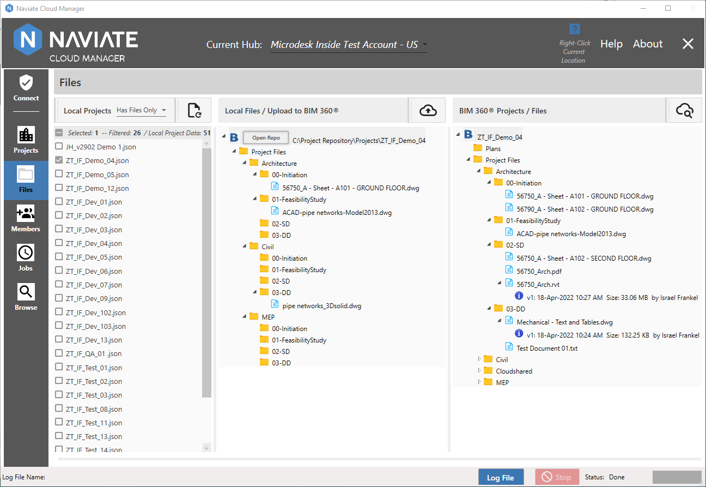
Task: Toggle the select-all checkbox above project list
Action: (x=59, y=133)
